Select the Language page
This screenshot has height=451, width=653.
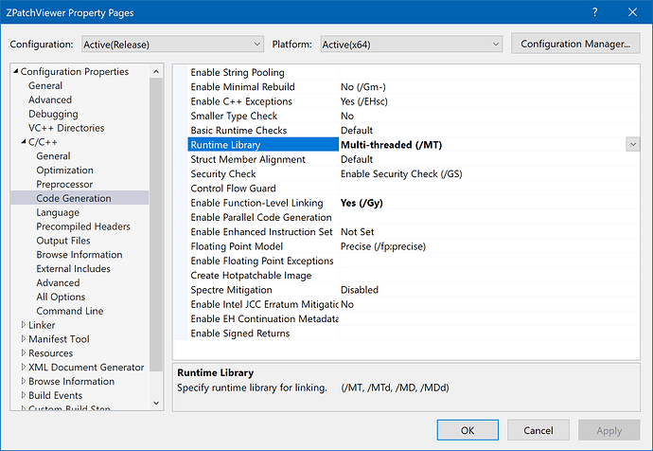(x=58, y=212)
